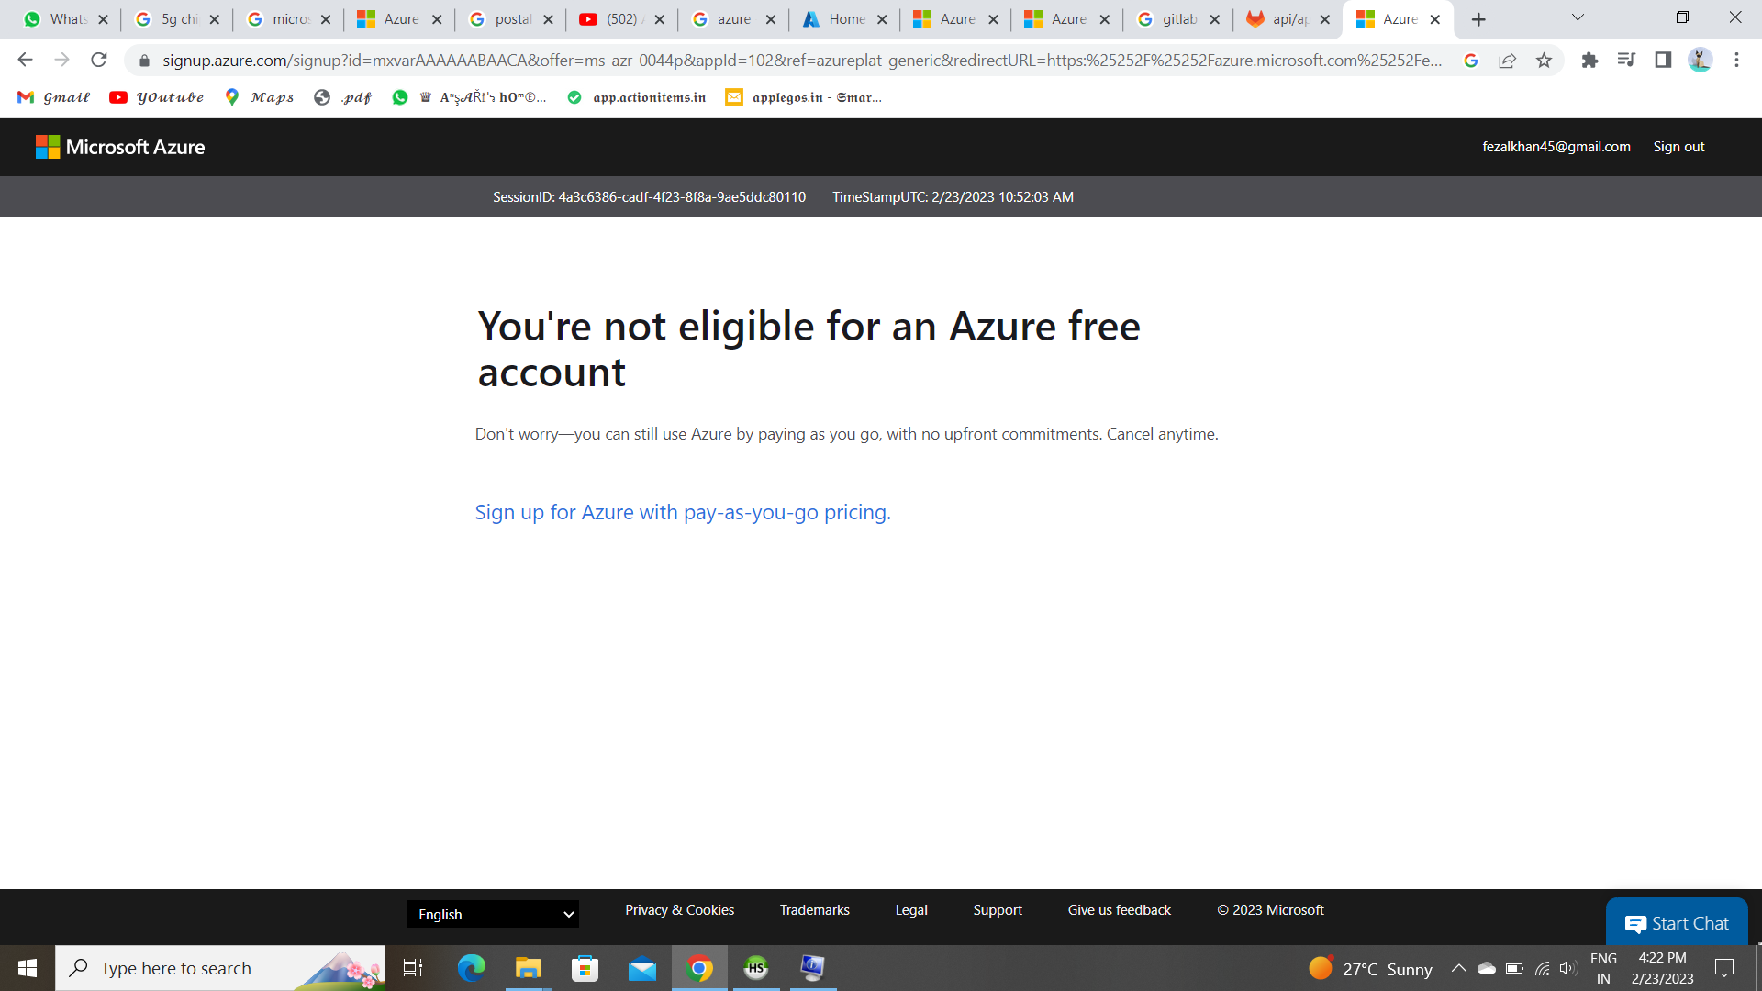The height and width of the screenshot is (991, 1762).
Task: Open the user profile avatar in Chrome
Action: pyautogui.click(x=1701, y=60)
